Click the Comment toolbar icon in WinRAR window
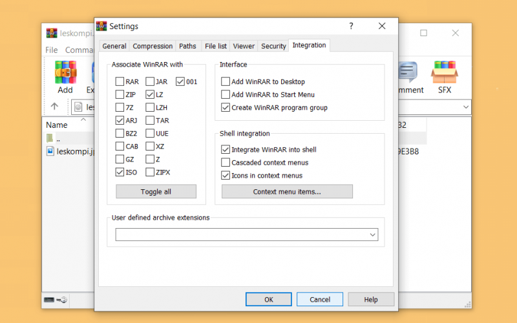The width and height of the screenshot is (517, 323). [408, 72]
